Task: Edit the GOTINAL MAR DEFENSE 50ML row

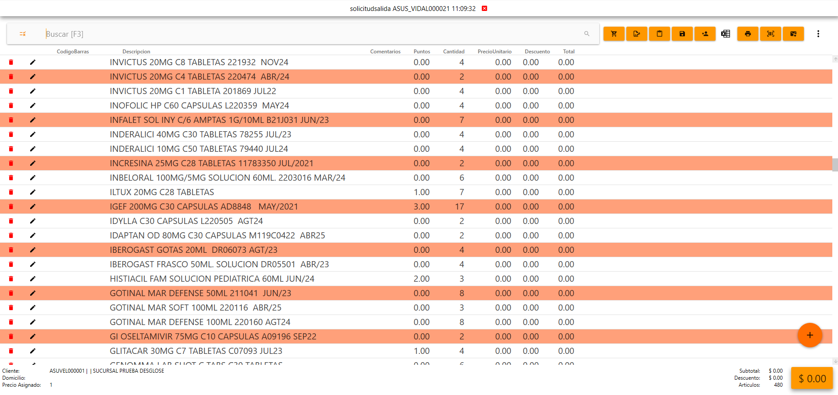Action: (33, 293)
